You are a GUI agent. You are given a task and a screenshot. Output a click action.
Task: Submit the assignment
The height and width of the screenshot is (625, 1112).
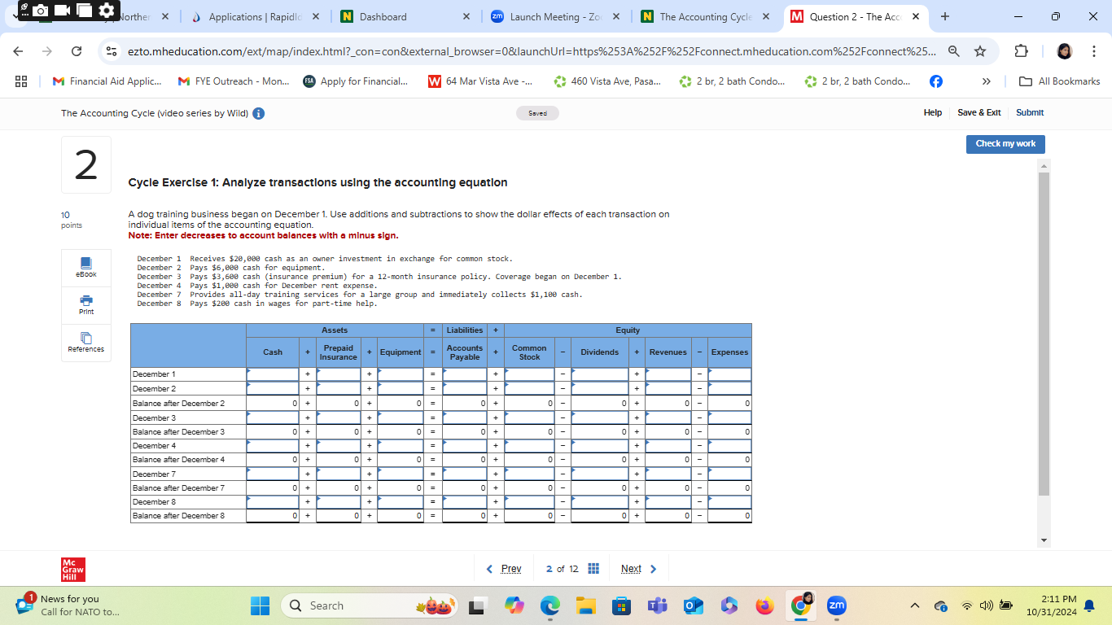(x=1030, y=112)
